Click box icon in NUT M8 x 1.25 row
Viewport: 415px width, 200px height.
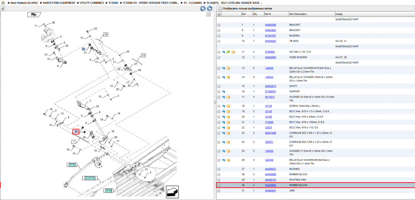pyautogui.click(x=233, y=52)
